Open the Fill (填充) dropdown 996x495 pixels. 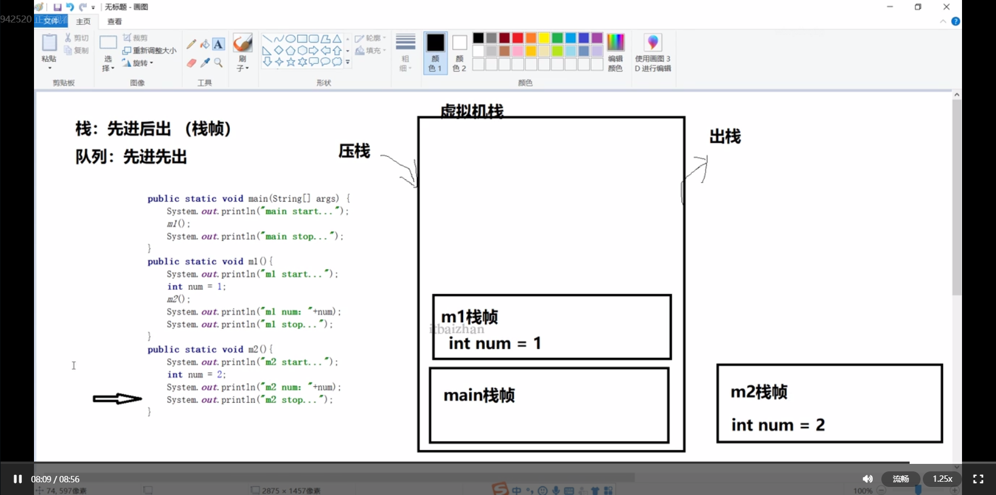pos(370,51)
